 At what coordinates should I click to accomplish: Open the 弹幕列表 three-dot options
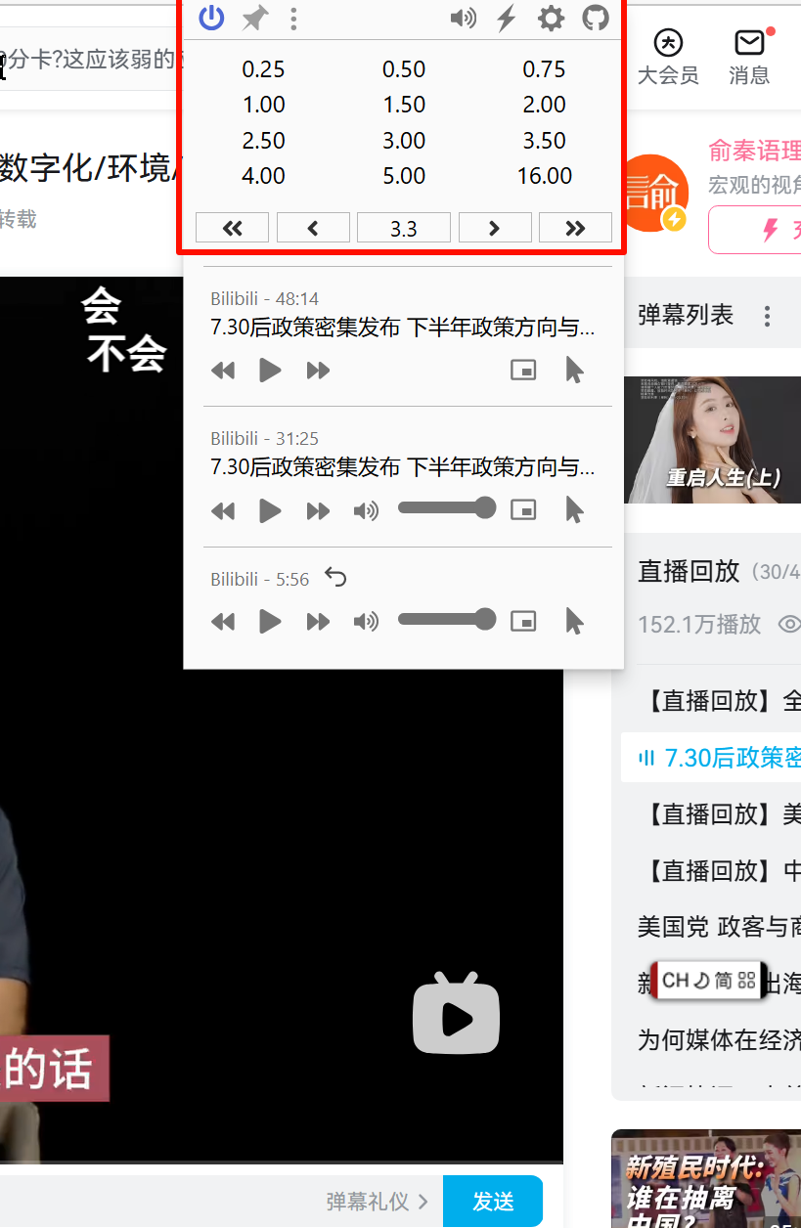coord(767,316)
